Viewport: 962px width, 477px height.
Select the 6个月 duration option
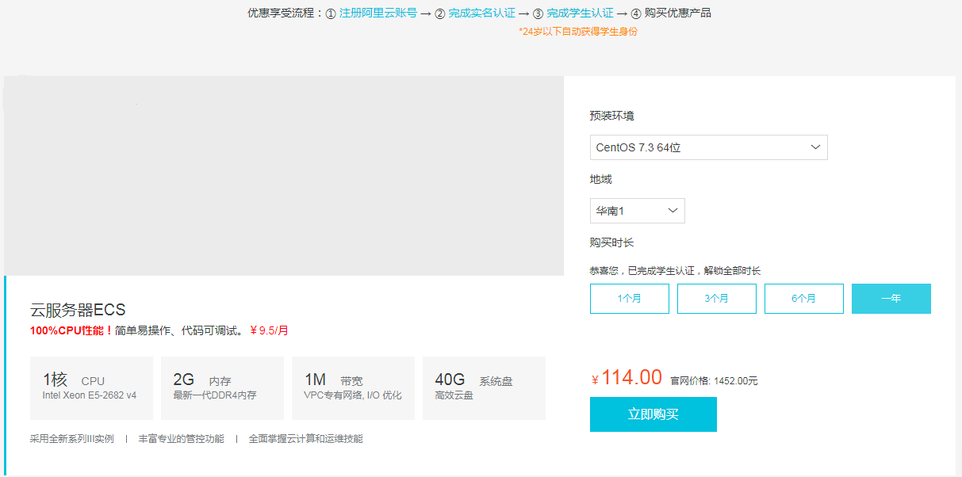point(804,299)
